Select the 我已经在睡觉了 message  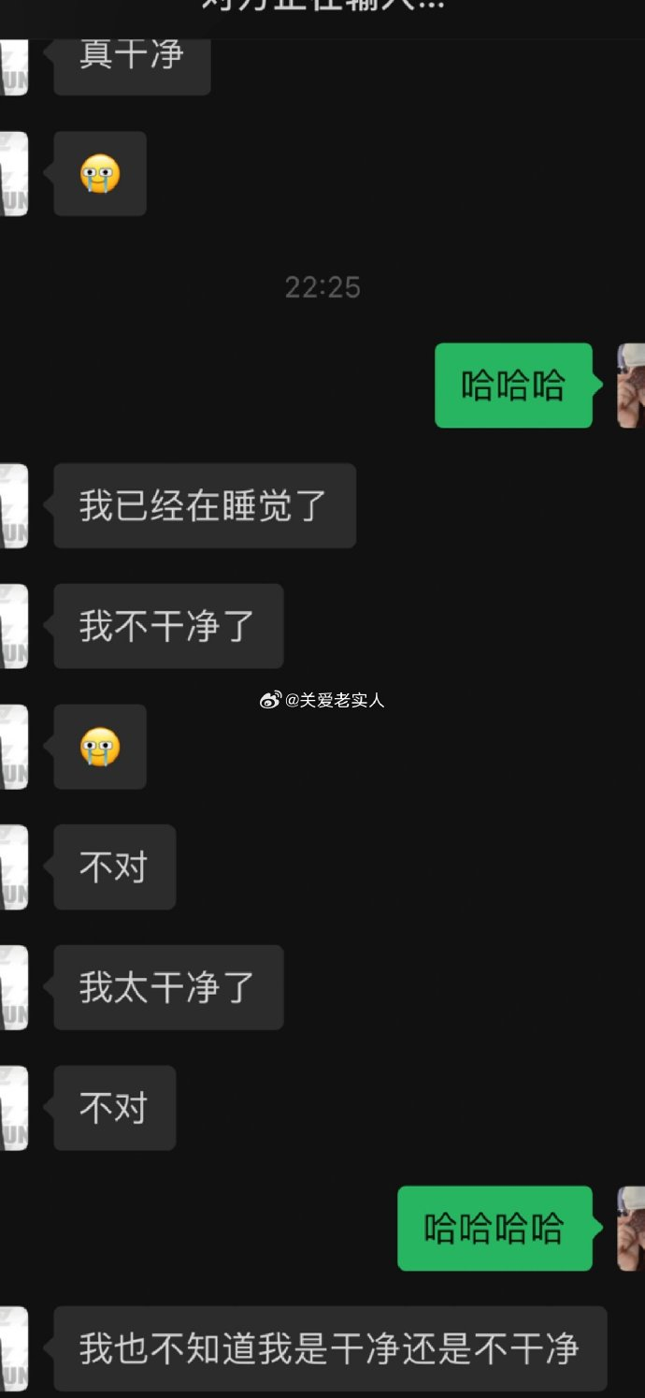(x=205, y=505)
